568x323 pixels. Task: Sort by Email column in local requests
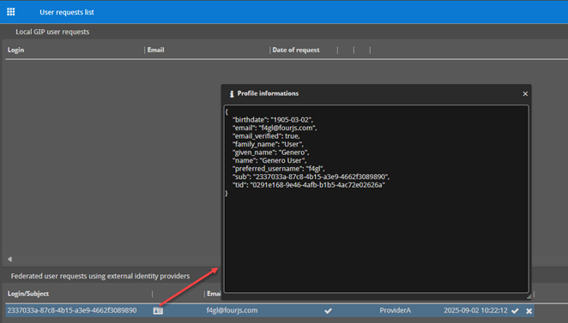[156, 50]
